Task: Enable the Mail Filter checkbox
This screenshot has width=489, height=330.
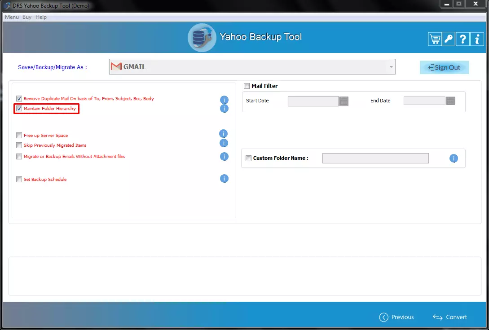Action: (x=247, y=86)
